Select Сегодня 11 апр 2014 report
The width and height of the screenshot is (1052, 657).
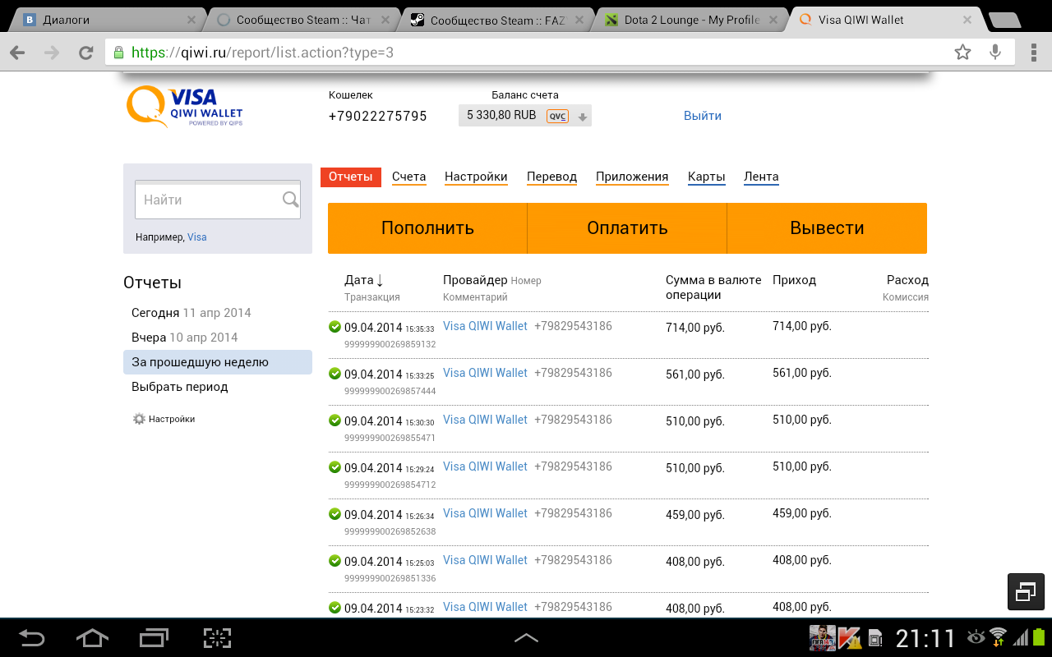tap(191, 313)
